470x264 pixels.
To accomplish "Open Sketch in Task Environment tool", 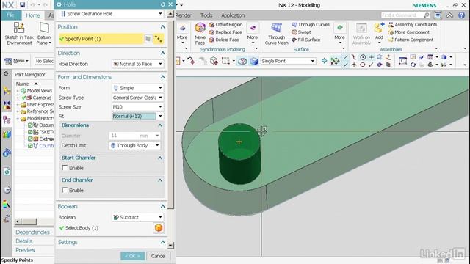I will (19, 34).
